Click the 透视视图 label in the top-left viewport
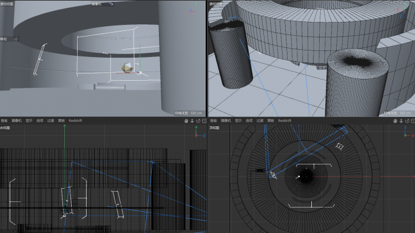Viewport: 415px width, 233px height. coord(7,4)
